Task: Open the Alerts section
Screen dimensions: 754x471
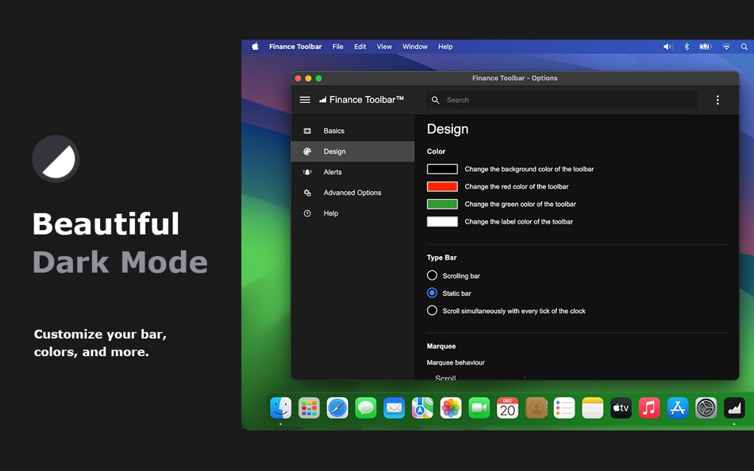Action: [x=352, y=172]
